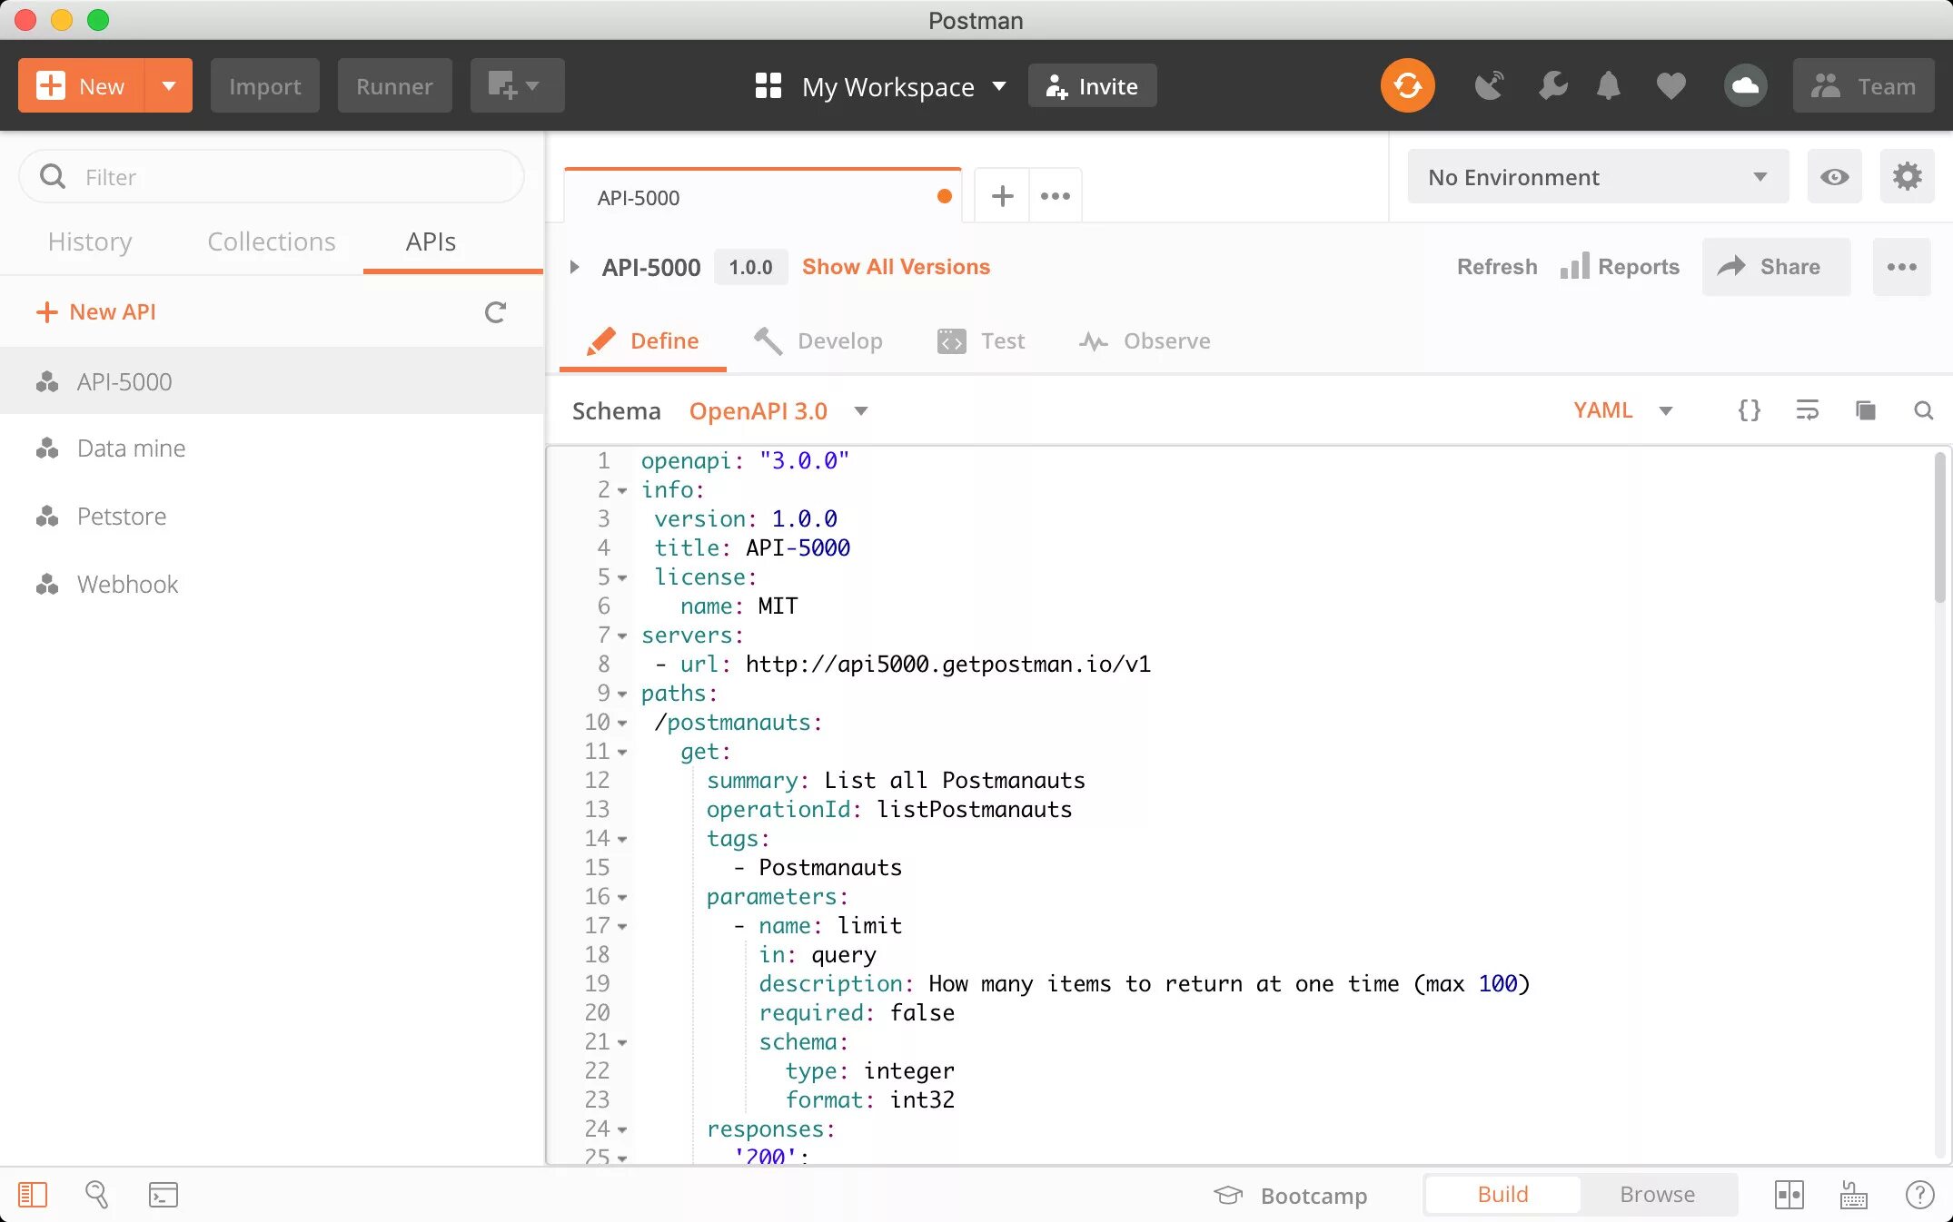Click the wrench settings icon in top bar

[1551, 86]
